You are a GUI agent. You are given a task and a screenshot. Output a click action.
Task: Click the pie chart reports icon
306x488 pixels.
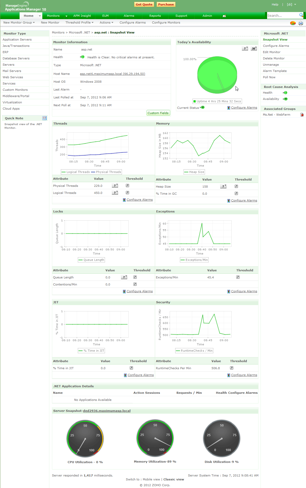(x=293, y=23)
